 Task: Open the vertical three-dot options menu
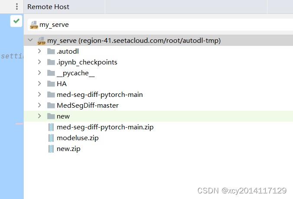click(17, 6)
